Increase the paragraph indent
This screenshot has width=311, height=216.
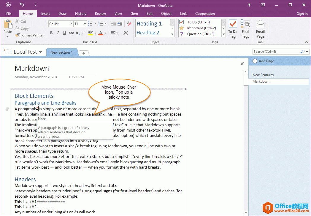click(x=120, y=24)
